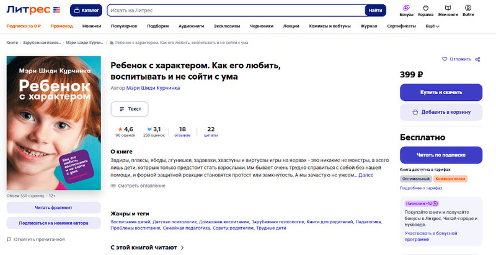496x255 pixels.
Task: Open author link Мэри Шиди Курчинка
Action: [x=153, y=88]
